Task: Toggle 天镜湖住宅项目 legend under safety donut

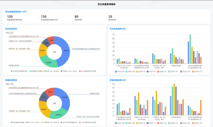Action: [x=36, y=71]
